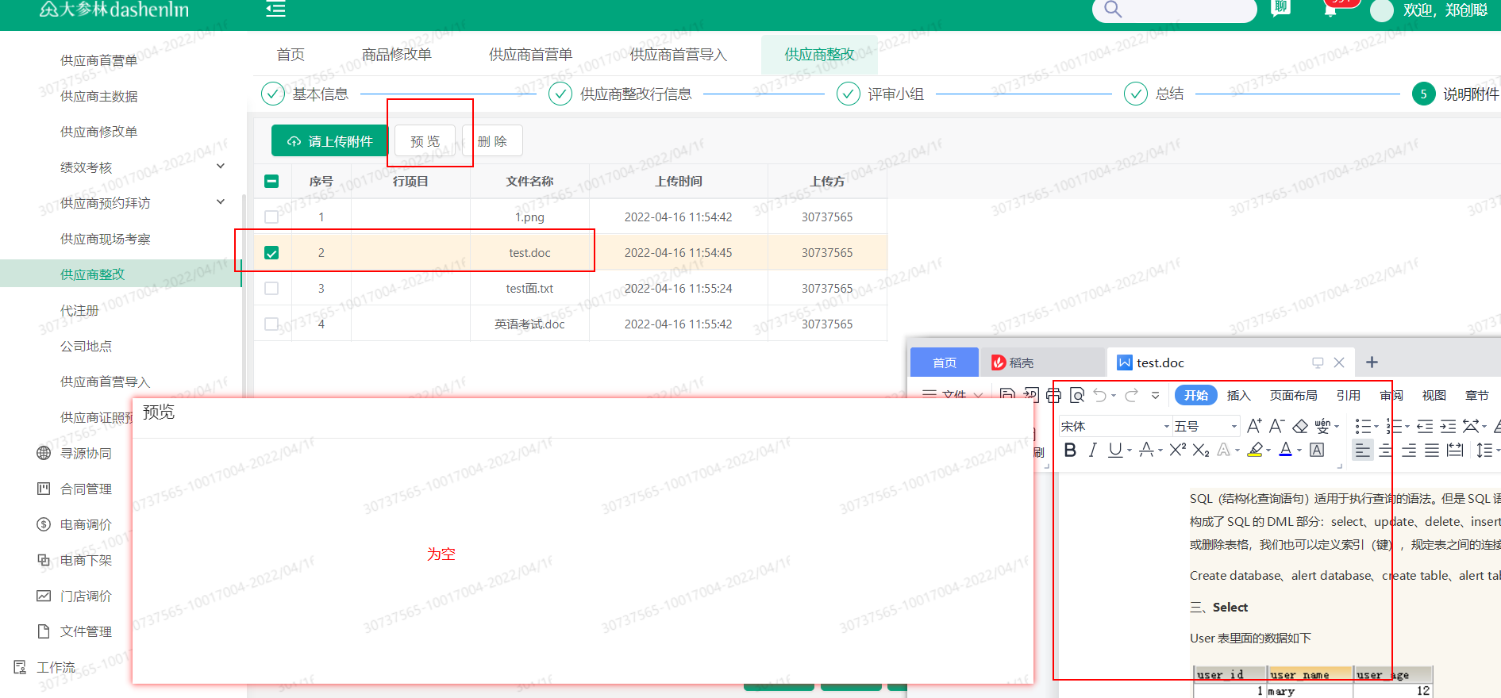This screenshot has height=698, width=1501.
Task: Click the 上传时间 column header
Action: pyautogui.click(x=679, y=181)
